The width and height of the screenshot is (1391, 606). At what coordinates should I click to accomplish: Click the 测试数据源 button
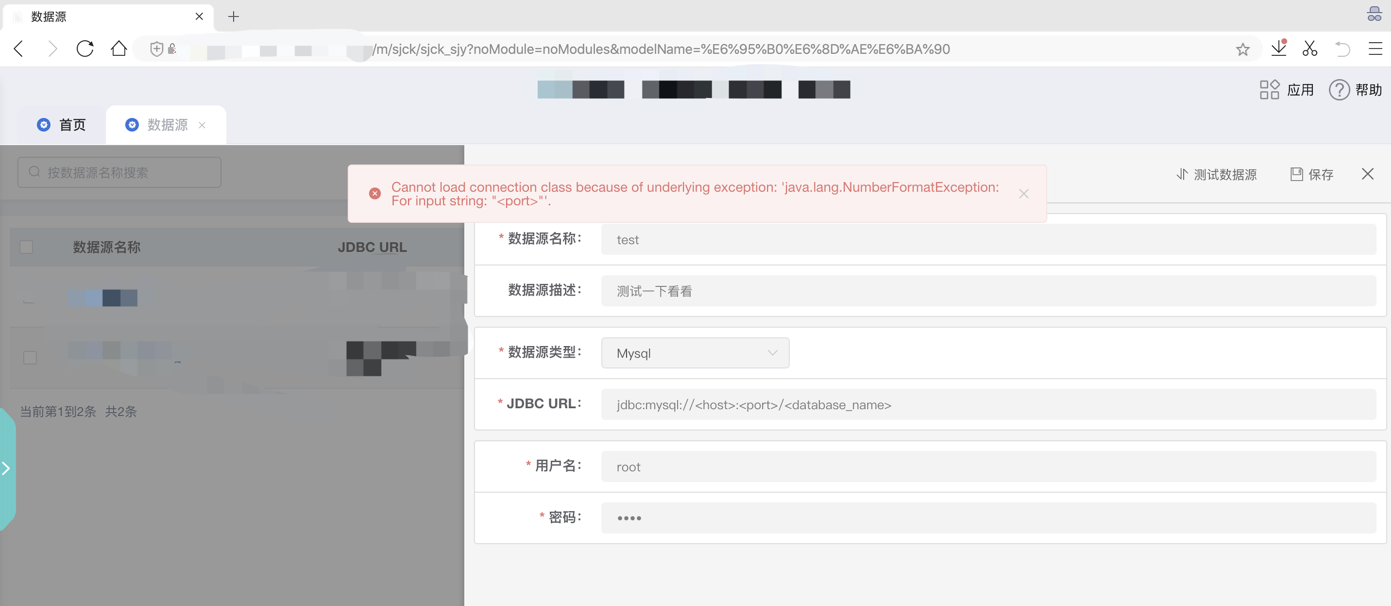coord(1217,174)
